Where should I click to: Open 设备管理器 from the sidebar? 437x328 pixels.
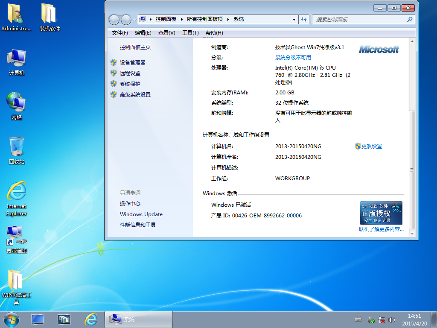tap(133, 62)
